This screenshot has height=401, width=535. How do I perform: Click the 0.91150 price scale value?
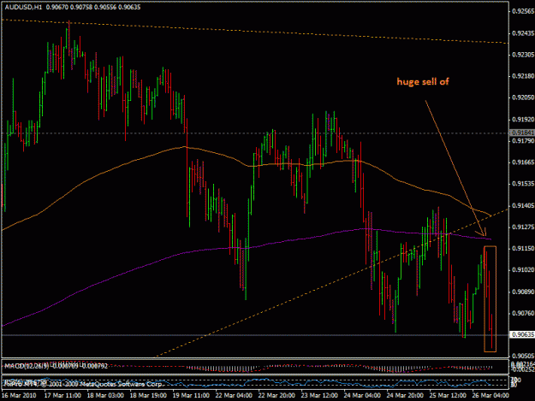click(x=523, y=248)
